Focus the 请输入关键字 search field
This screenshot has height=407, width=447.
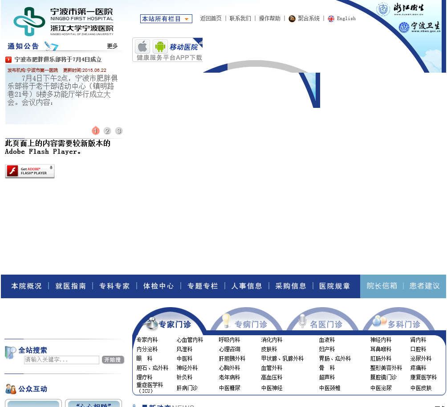(x=61, y=360)
